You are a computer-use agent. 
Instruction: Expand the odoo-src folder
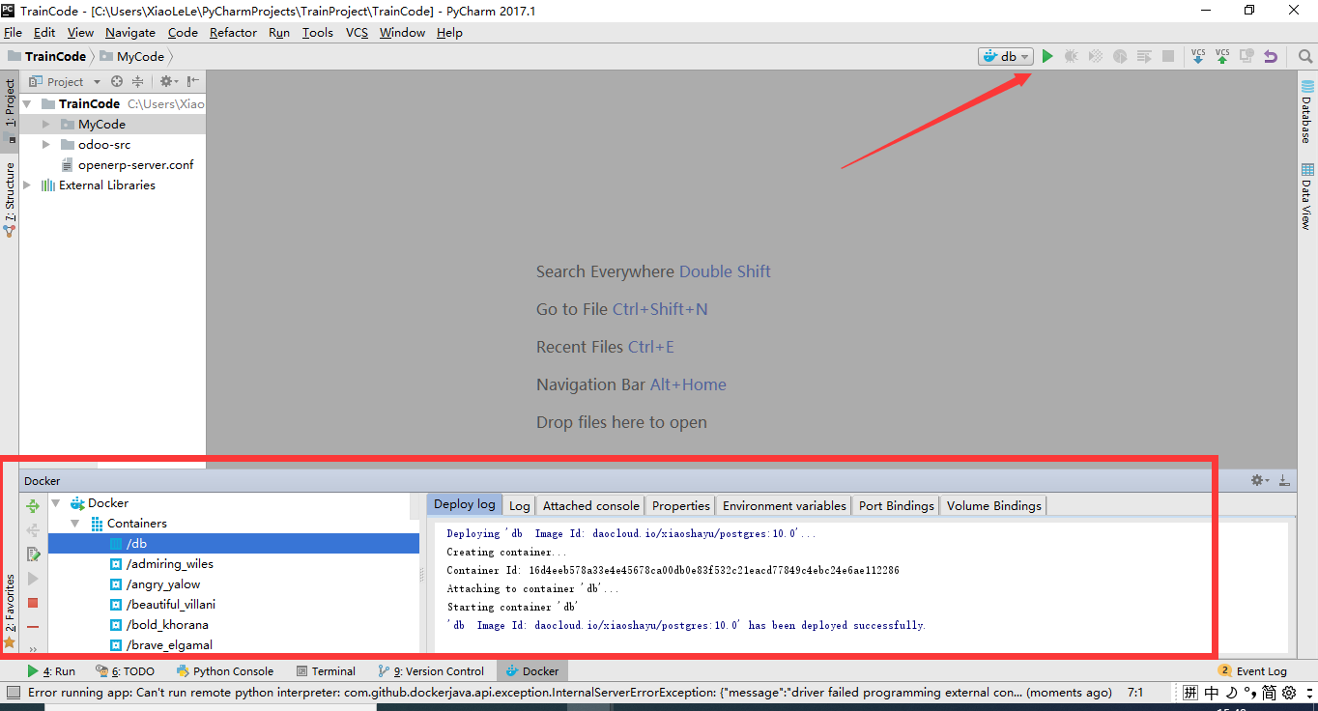(x=45, y=144)
